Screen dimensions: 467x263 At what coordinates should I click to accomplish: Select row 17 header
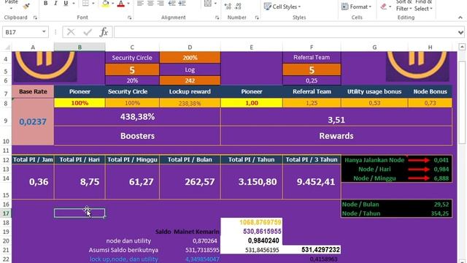pyautogui.click(x=6, y=213)
